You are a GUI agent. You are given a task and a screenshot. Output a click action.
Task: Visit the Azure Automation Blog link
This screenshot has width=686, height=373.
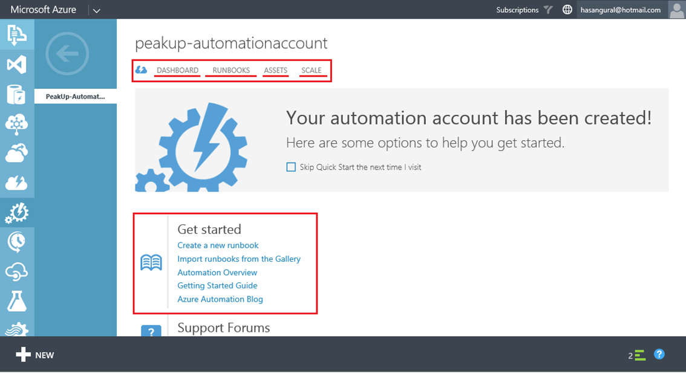pyautogui.click(x=220, y=299)
